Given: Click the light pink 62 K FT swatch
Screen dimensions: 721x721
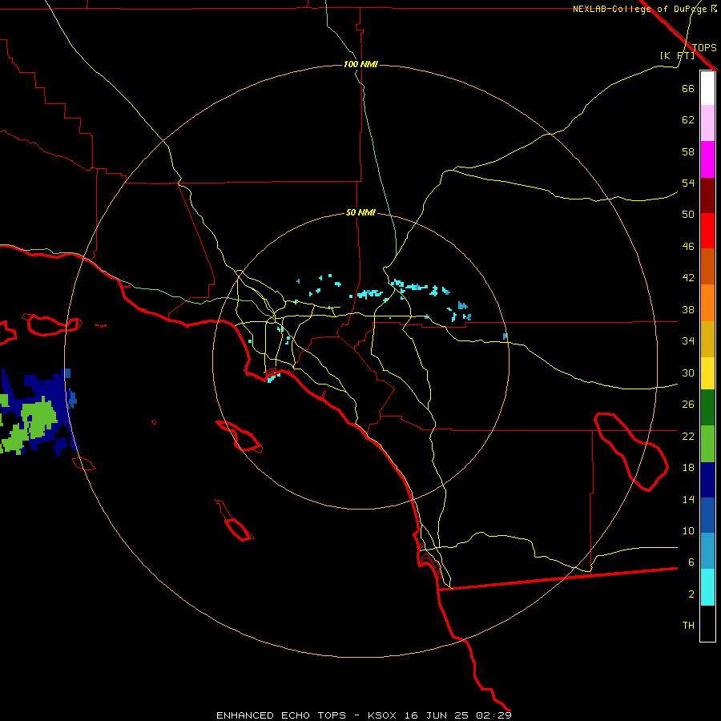Looking at the screenshot, I should coord(707,123).
